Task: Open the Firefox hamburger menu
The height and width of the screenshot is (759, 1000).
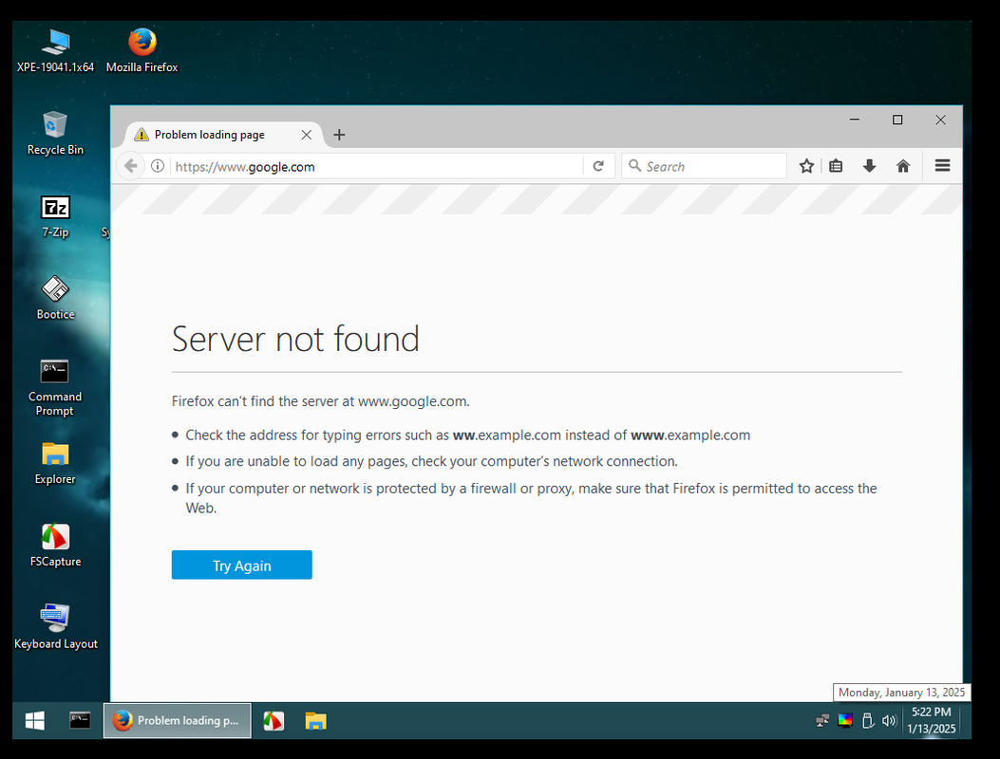Action: click(x=943, y=166)
